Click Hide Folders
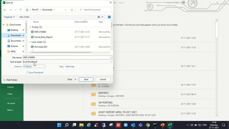Image resolution: width=229 pixels, height=129 pixels. point(10,80)
